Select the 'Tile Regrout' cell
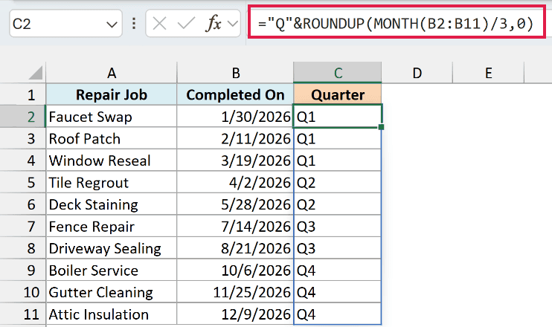Screen dimensions: 552x327 pos(112,182)
